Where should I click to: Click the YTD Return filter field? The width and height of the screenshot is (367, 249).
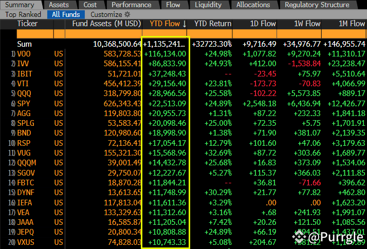pyautogui.click(x=210, y=34)
